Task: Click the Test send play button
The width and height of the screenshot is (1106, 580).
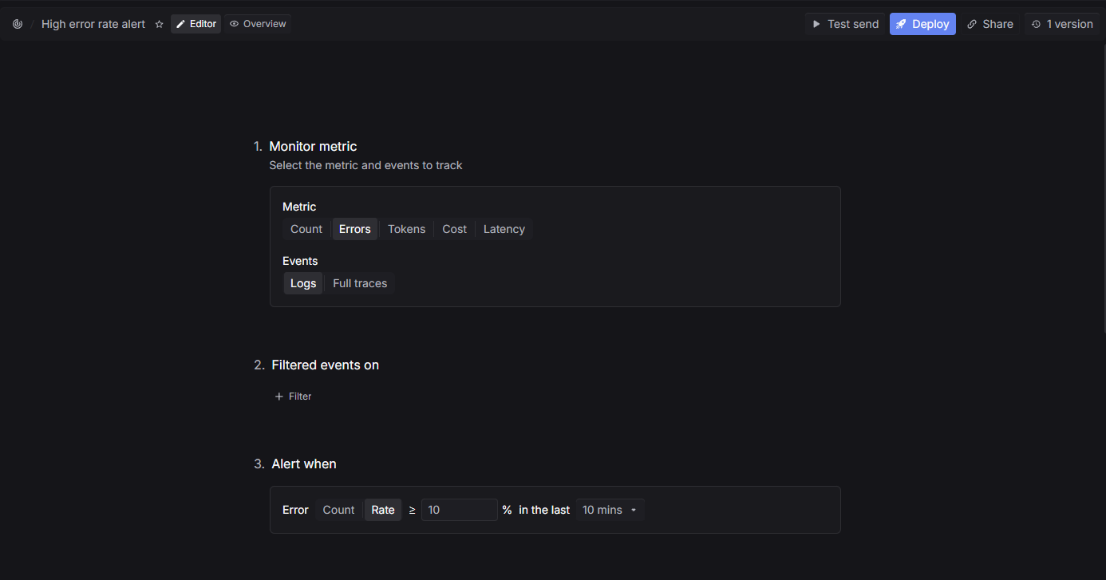Action: tap(845, 24)
